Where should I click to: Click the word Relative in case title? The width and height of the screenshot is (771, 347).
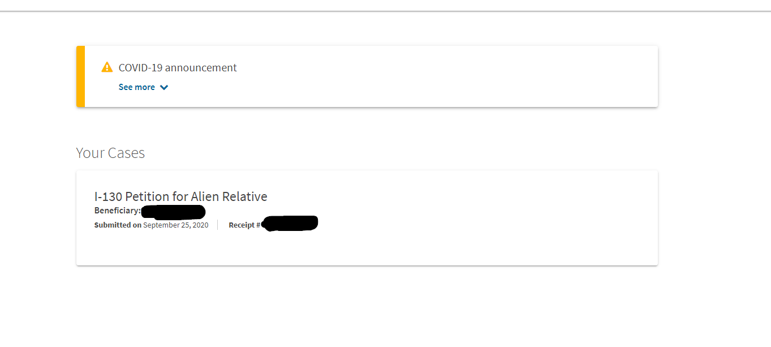tap(244, 196)
